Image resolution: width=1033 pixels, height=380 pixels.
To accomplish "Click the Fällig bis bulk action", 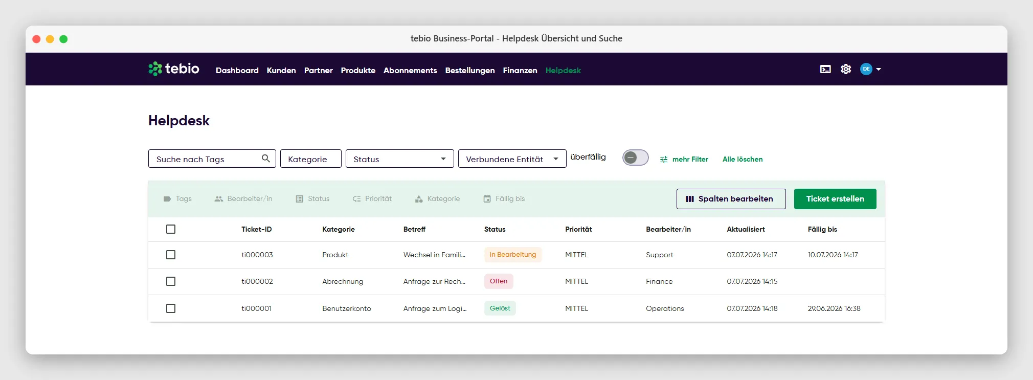I will pos(504,199).
